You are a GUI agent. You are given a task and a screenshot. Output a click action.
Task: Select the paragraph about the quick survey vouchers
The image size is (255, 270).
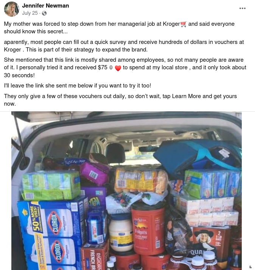coord(124,46)
